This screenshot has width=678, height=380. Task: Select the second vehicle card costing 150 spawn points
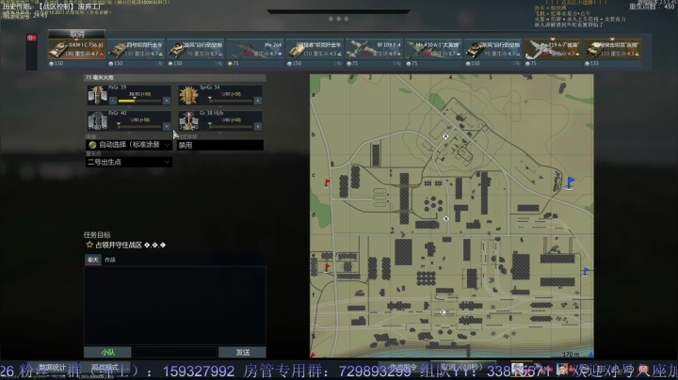(x=136, y=49)
